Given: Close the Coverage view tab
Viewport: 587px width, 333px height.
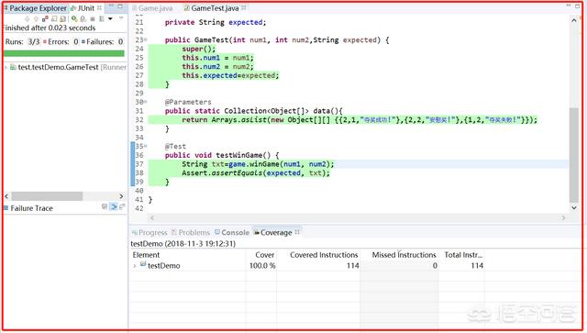Looking at the screenshot, I should (297, 232).
